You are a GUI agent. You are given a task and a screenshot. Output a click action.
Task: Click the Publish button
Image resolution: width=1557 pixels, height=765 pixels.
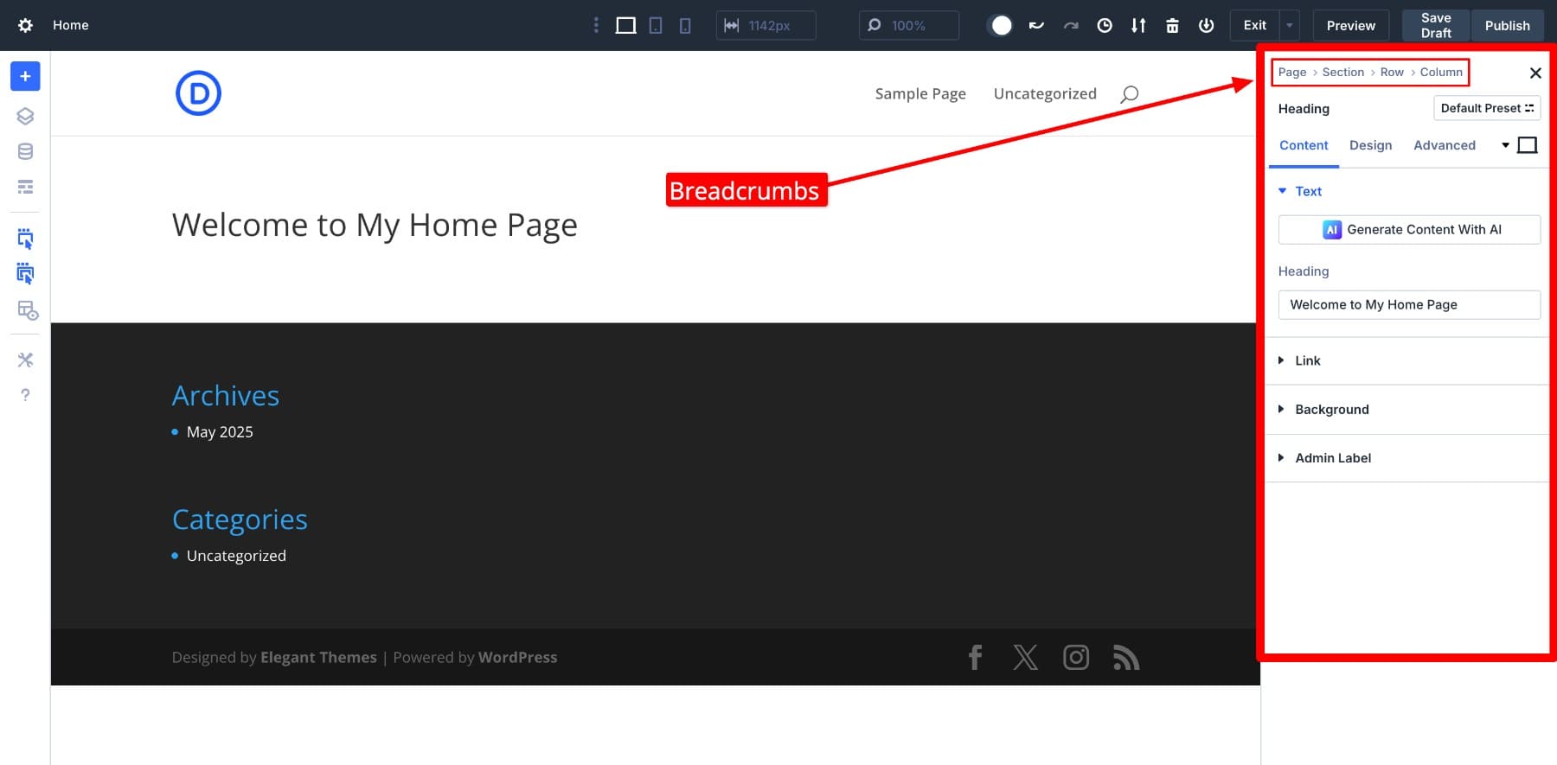[1508, 25]
